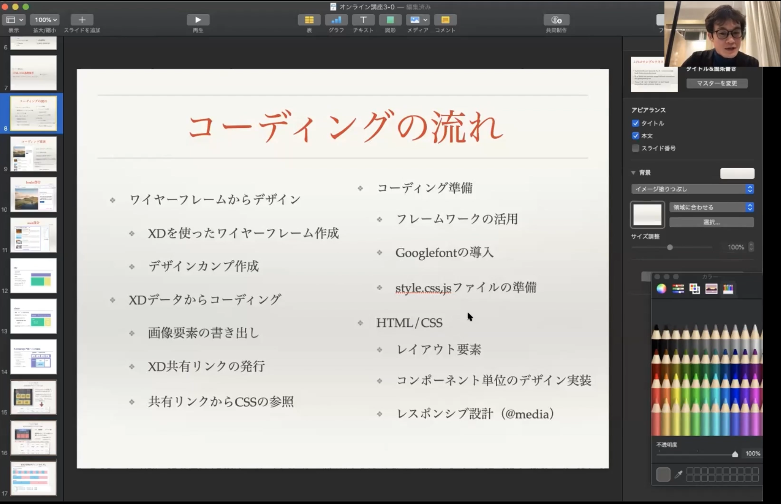Image resolution: width=781 pixels, height=504 pixels.
Task: Collapse the 背景 section disclosure triangle
Action: 633,173
